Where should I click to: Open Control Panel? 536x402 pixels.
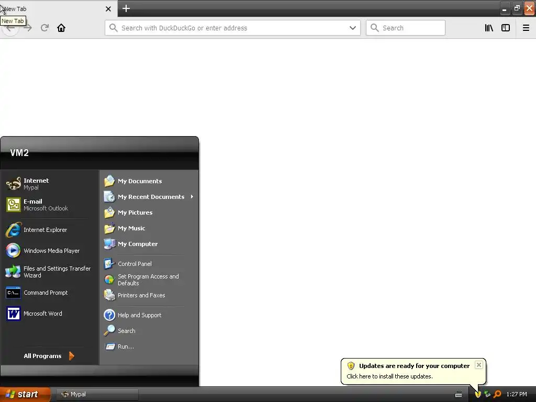point(149,264)
